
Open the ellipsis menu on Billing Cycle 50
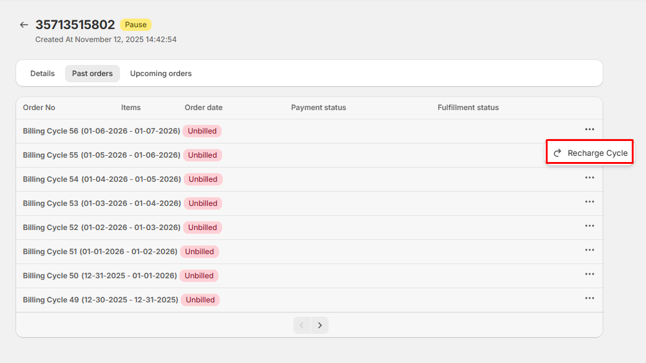[589, 274]
